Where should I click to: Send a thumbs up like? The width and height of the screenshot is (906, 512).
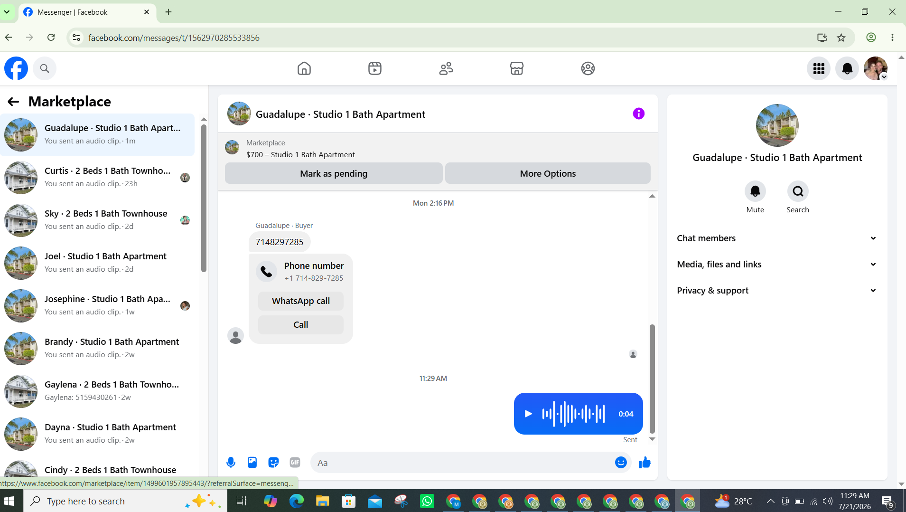click(644, 463)
